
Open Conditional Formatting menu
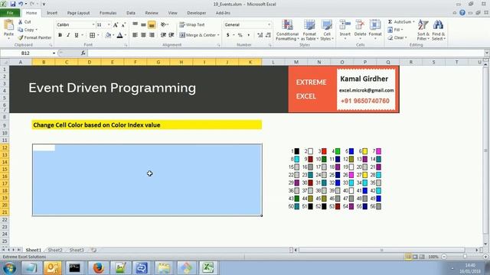[287, 31]
